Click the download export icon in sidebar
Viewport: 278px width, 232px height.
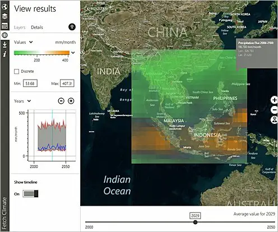point(4,45)
